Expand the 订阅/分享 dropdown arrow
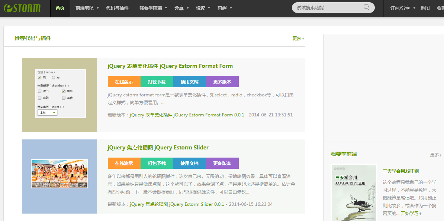This screenshot has height=221, width=444. [x=415, y=8]
